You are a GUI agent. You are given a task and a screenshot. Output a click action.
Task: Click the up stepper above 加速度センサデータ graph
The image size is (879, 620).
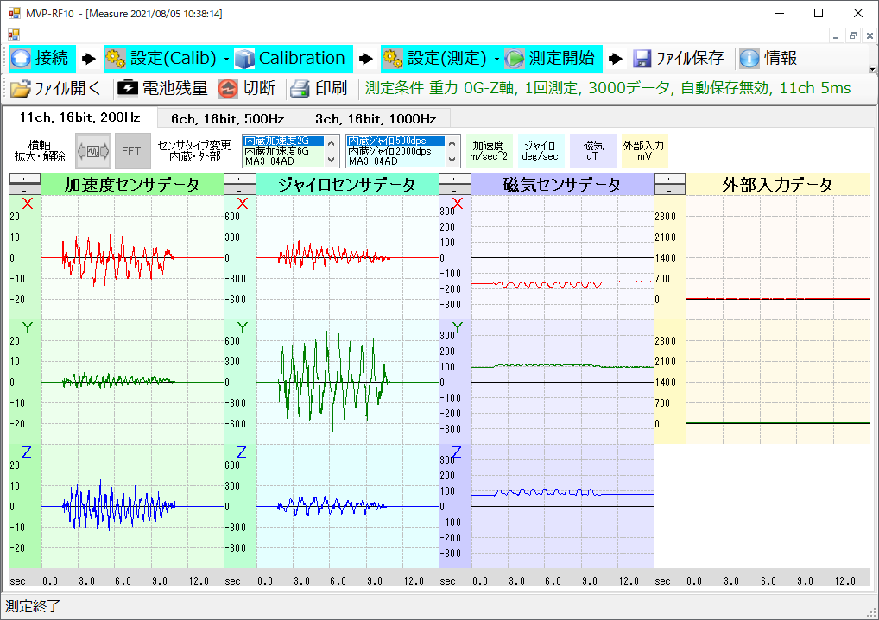pyautogui.click(x=24, y=179)
